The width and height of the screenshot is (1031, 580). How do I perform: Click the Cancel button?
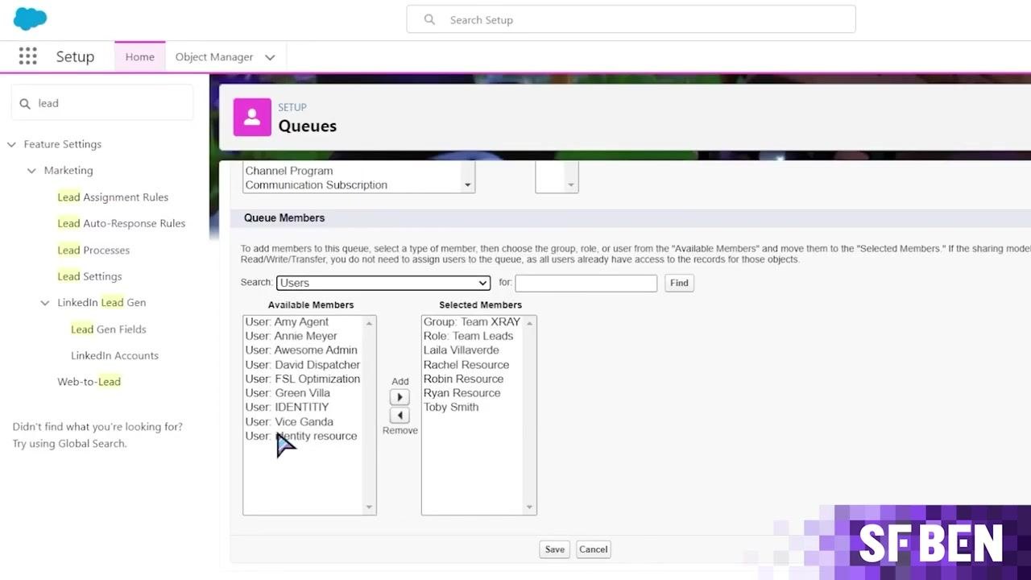pyautogui.click(x=593, y=549)
